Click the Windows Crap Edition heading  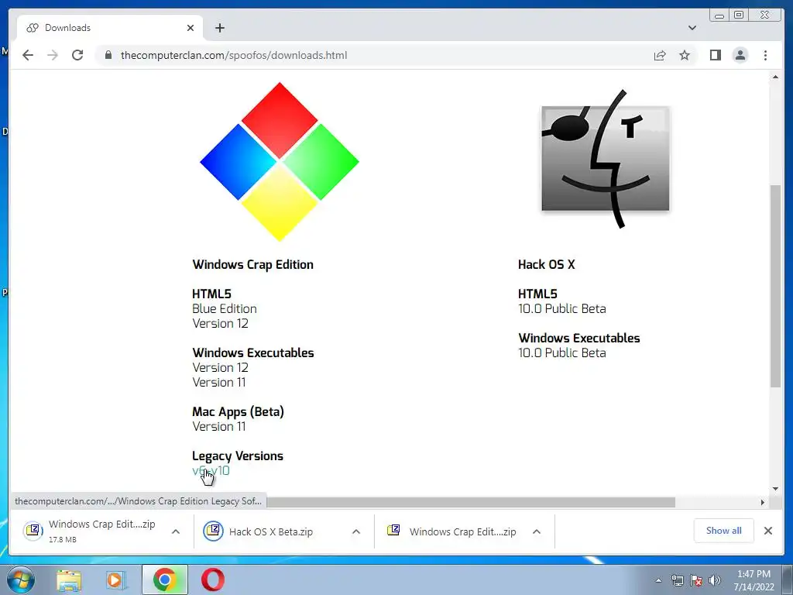253,265
